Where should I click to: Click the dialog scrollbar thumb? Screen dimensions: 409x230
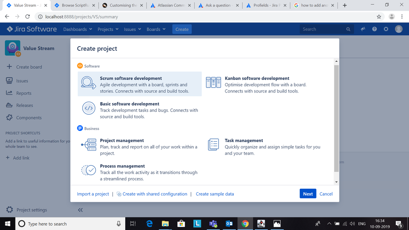tap(336, 118)
